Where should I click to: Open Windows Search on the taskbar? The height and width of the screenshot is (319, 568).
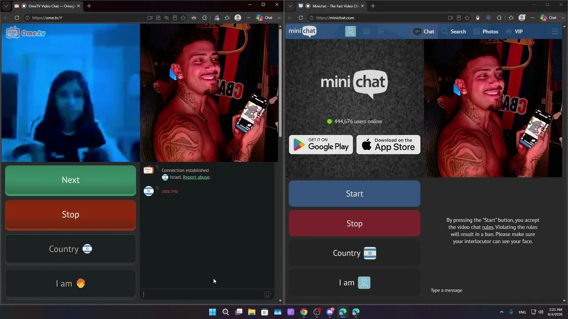[x=225, y=312]
